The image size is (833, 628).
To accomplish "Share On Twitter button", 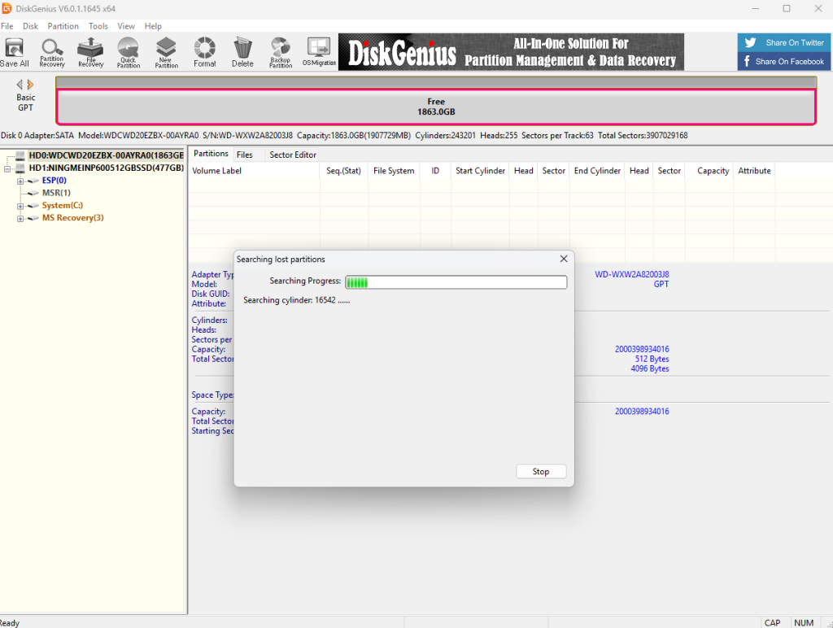I will point(784,42).
